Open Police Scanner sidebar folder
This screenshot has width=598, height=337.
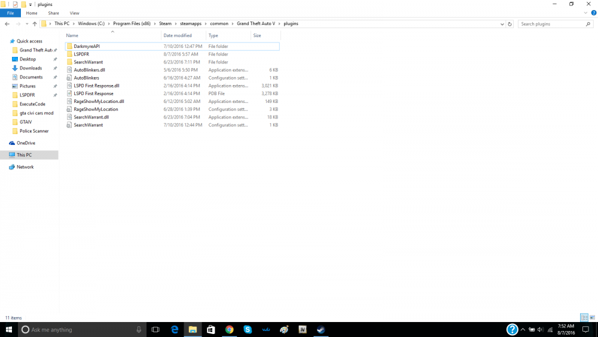coord(34,131)
